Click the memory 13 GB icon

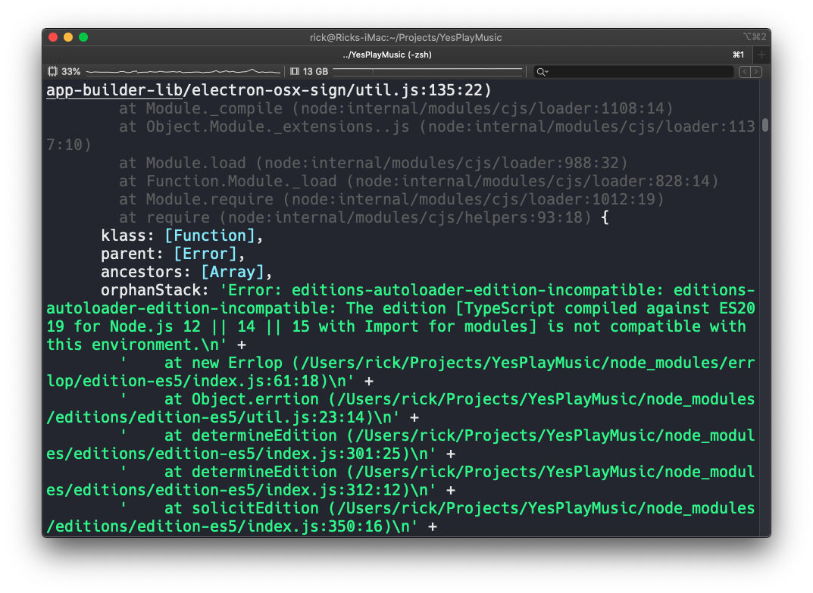295,71
